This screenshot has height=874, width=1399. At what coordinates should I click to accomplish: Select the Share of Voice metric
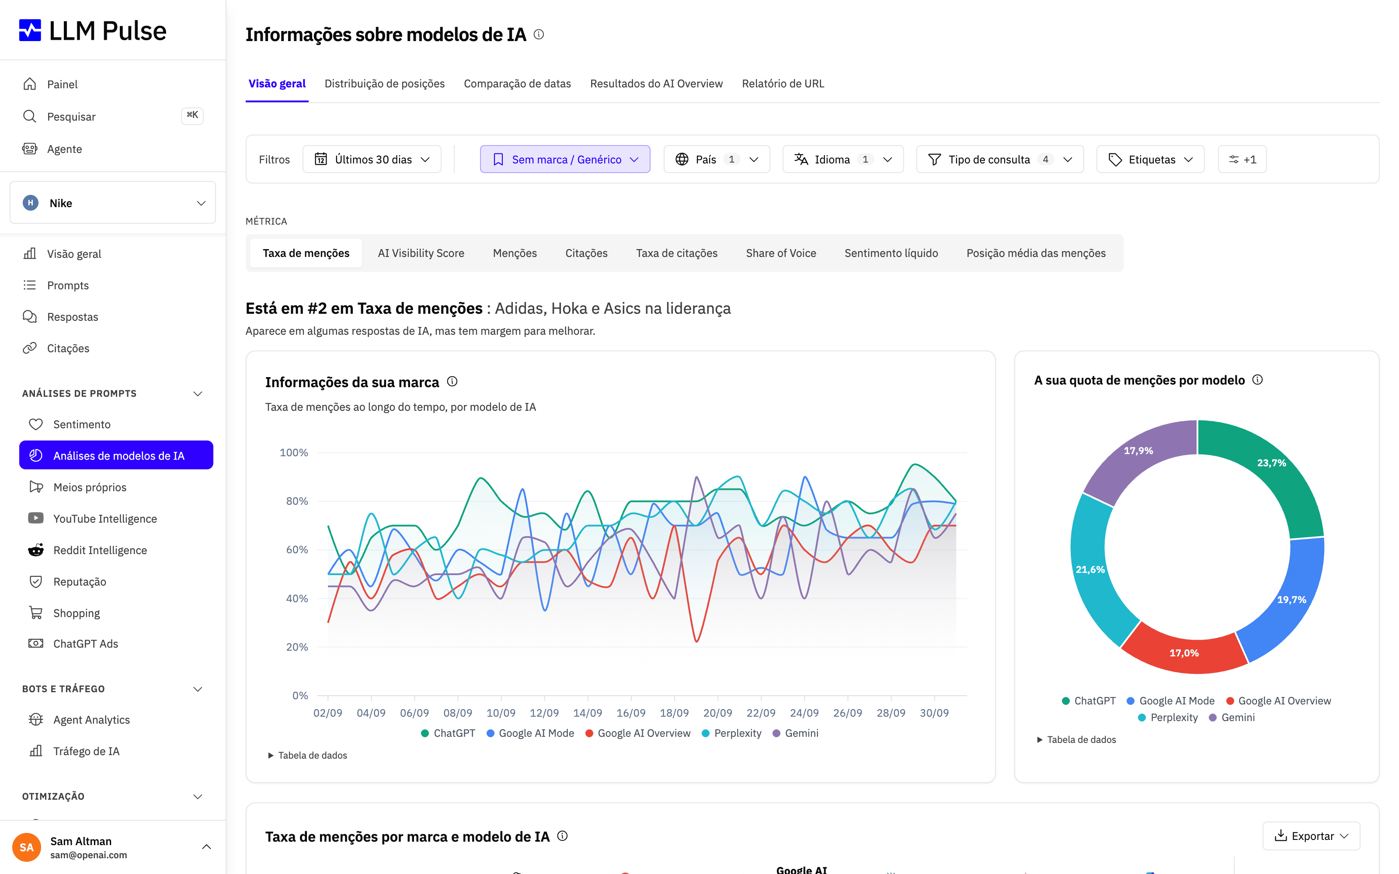pyautogui.click(x=780, y=253)
